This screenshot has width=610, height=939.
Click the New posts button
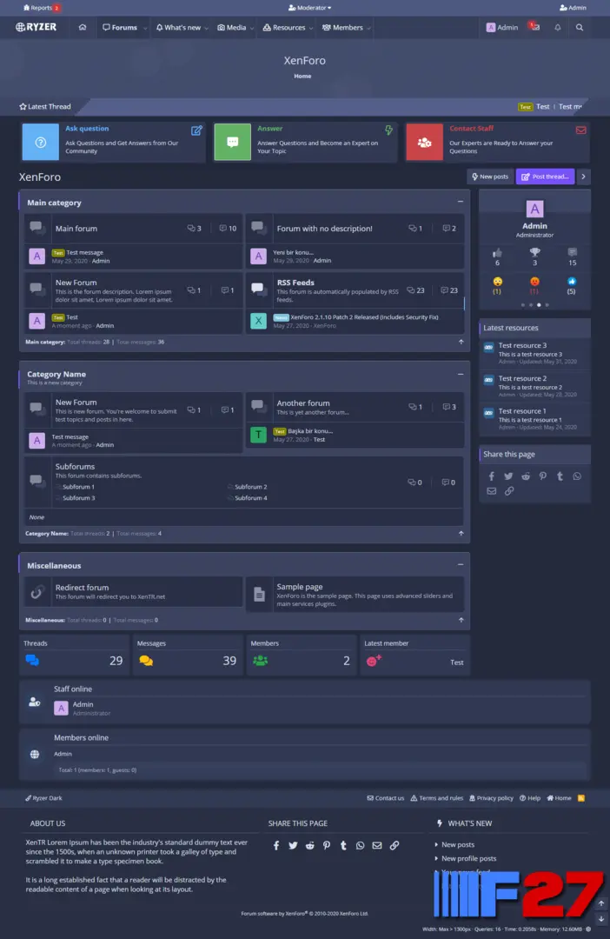click(x=490, y=176)
